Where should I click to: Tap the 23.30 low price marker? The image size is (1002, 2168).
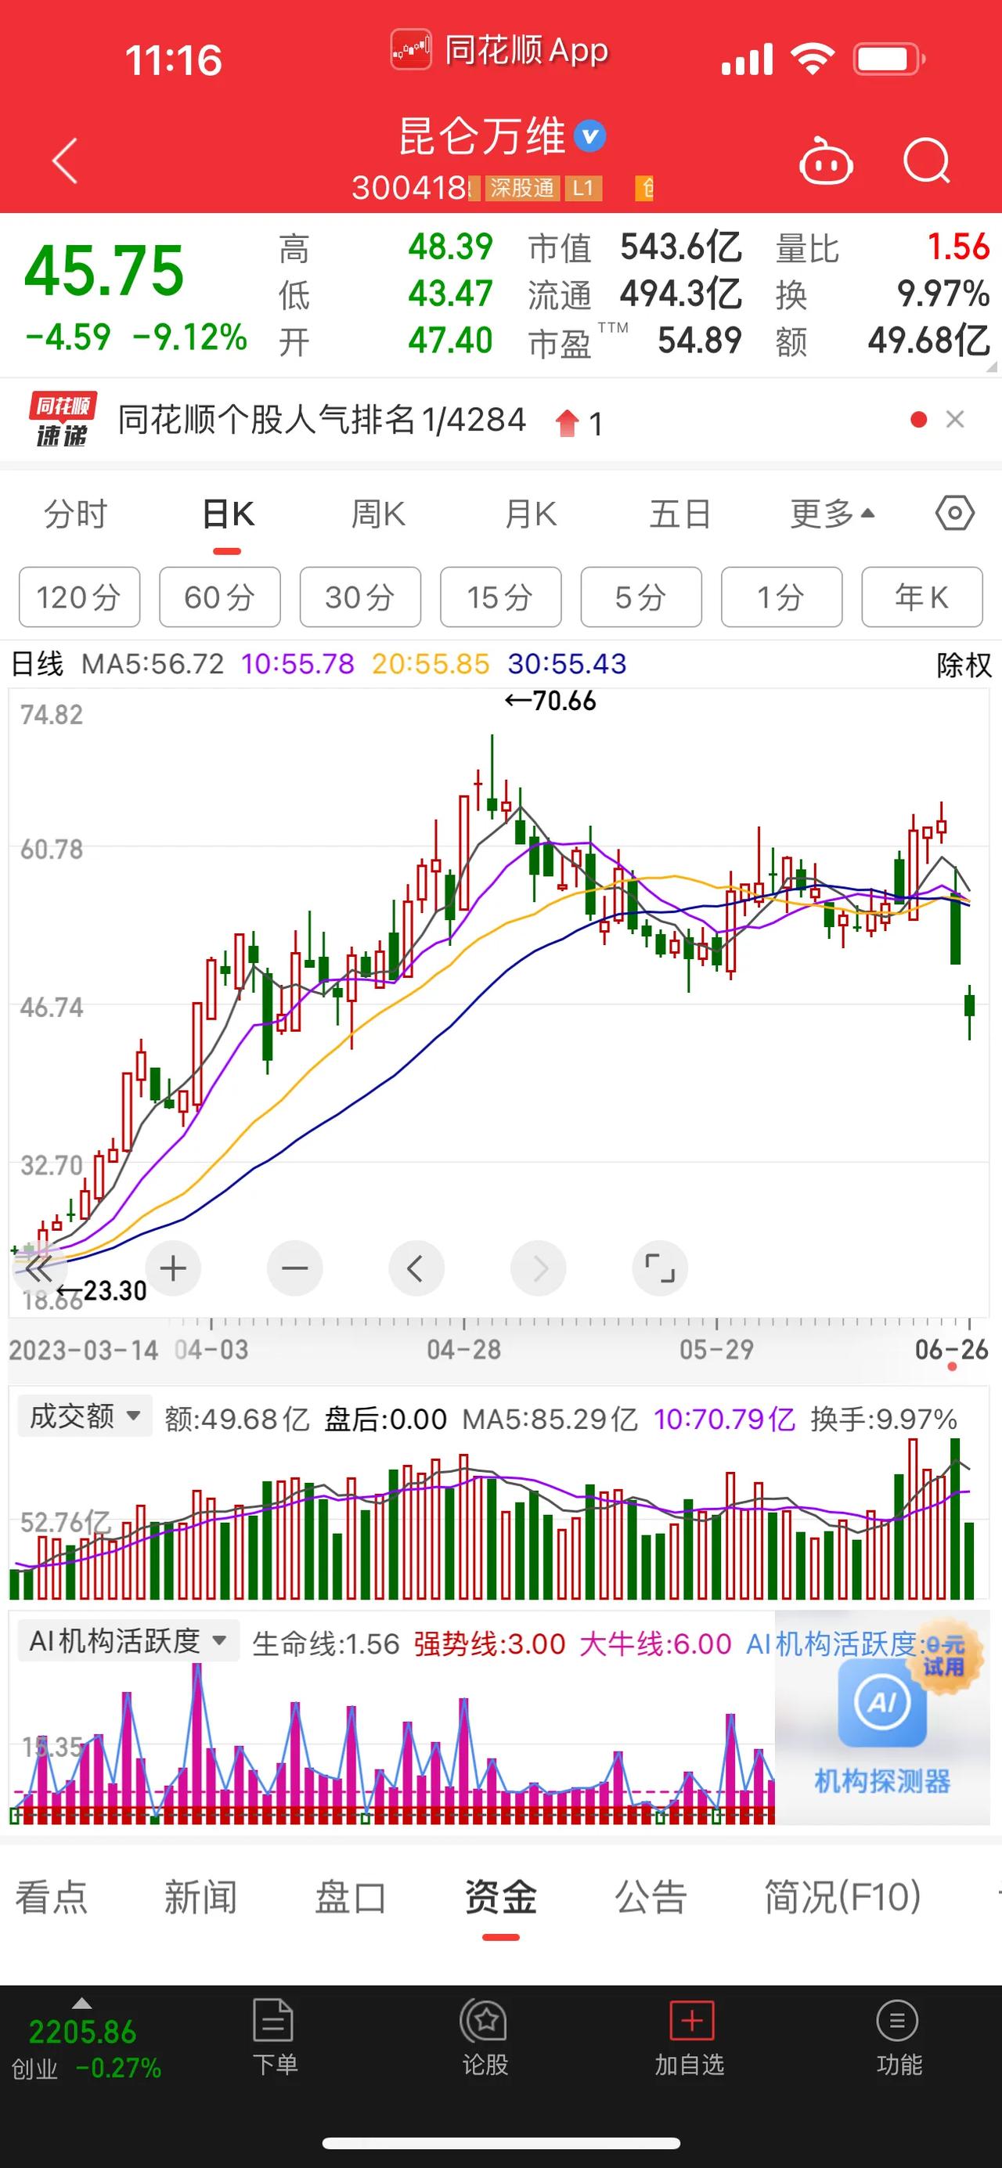(x=101, y=1290)
